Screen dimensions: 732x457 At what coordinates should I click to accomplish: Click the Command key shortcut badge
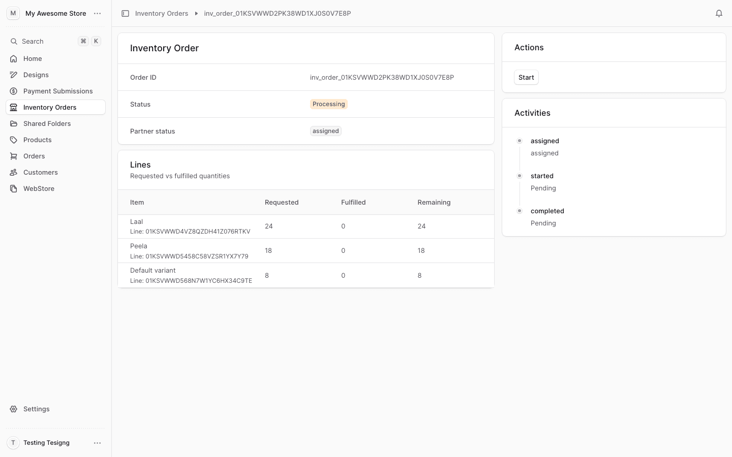coord(83,42)
